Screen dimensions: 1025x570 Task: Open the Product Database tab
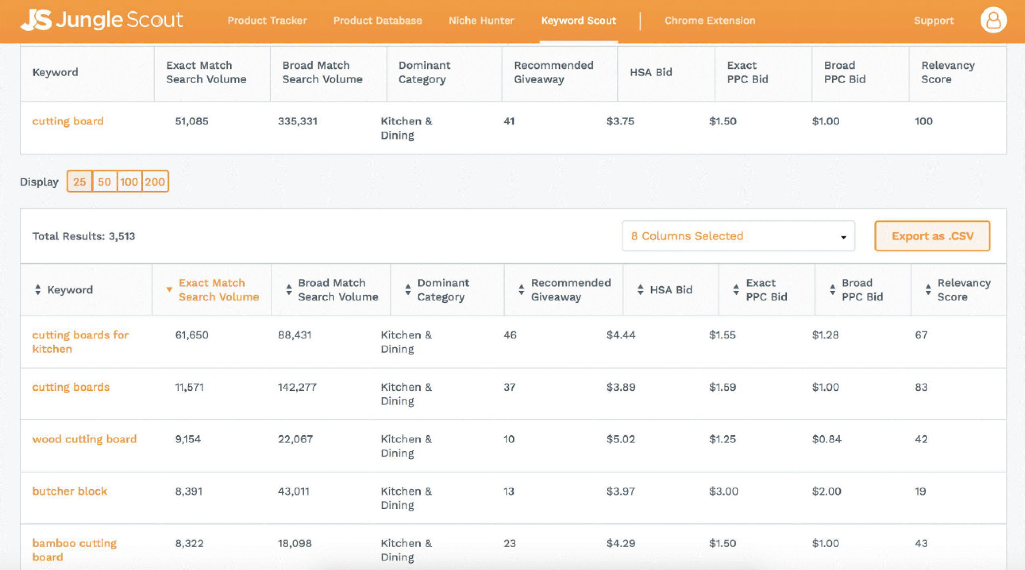coord(378,20)
